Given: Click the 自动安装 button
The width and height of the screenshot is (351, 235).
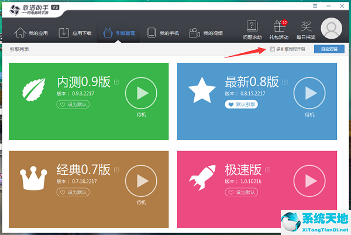Looking at the screenshot, I should tap(329, 49).
